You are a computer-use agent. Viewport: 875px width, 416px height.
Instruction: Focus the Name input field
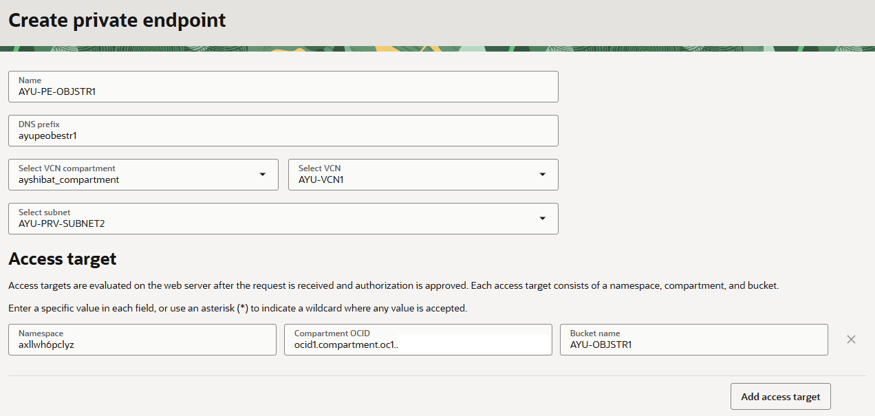[283, 87]
